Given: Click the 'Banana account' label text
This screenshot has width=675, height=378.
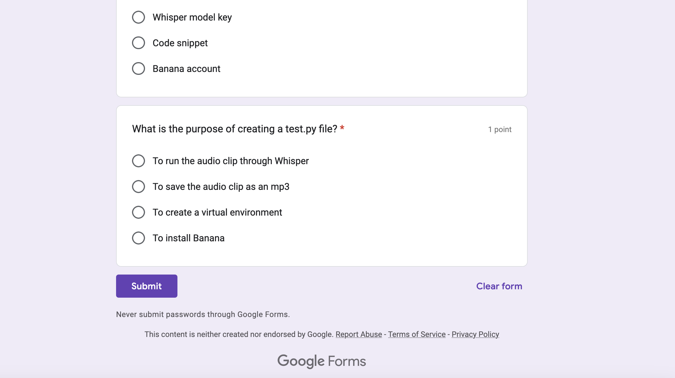Looking at the screenshot, I should (186, 69).
